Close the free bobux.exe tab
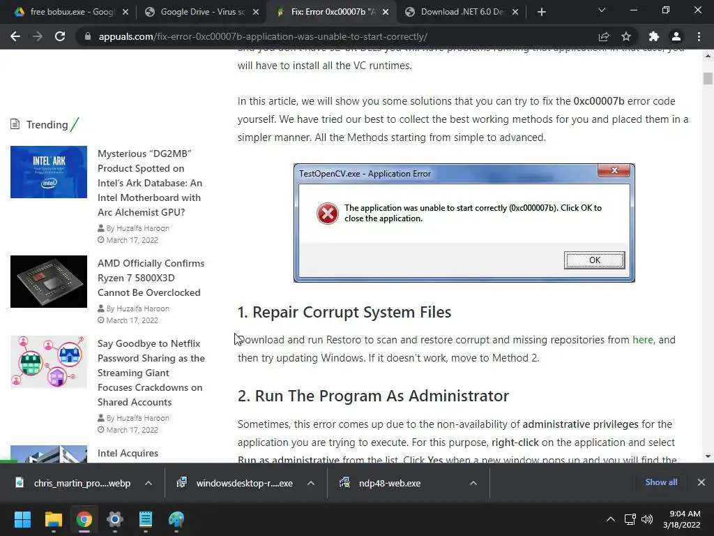This screenshot has width=714, height=536. tap(126, 12)
